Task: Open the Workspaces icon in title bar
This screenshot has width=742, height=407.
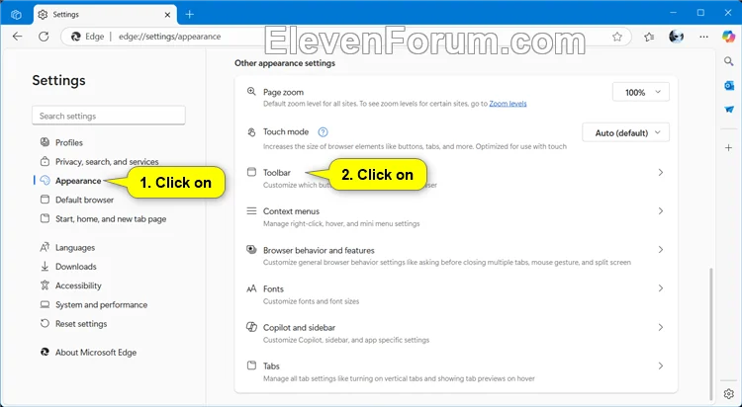Action: coord(16,15)
